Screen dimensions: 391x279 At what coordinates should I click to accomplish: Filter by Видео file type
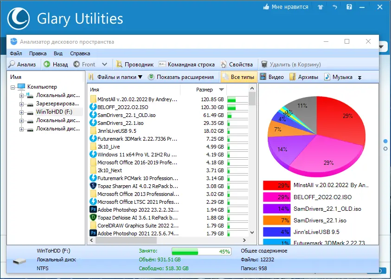point(272,77)
